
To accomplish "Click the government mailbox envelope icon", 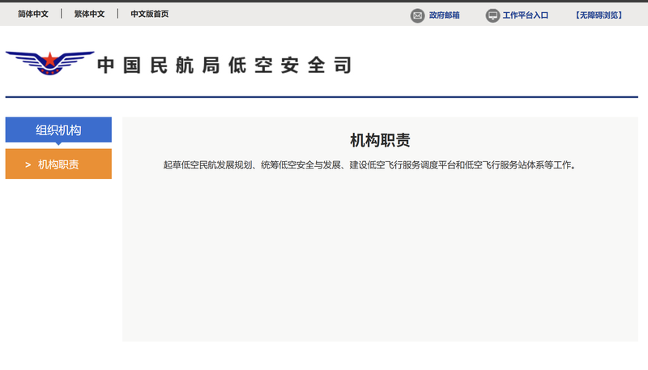I will tap(417, 15).
